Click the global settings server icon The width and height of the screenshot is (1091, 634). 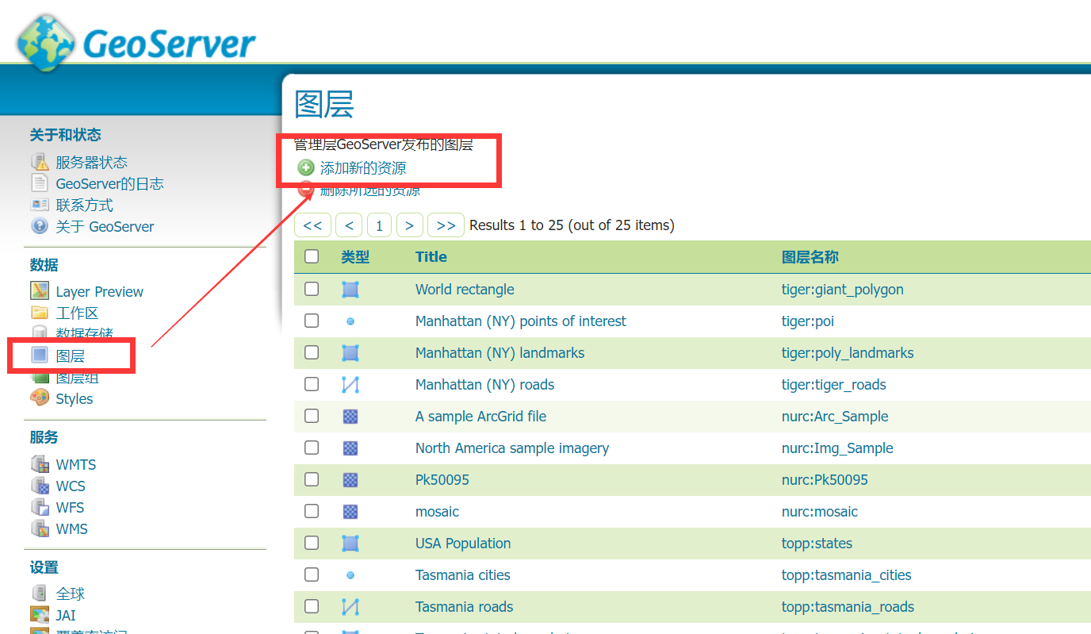click(40, 594)
